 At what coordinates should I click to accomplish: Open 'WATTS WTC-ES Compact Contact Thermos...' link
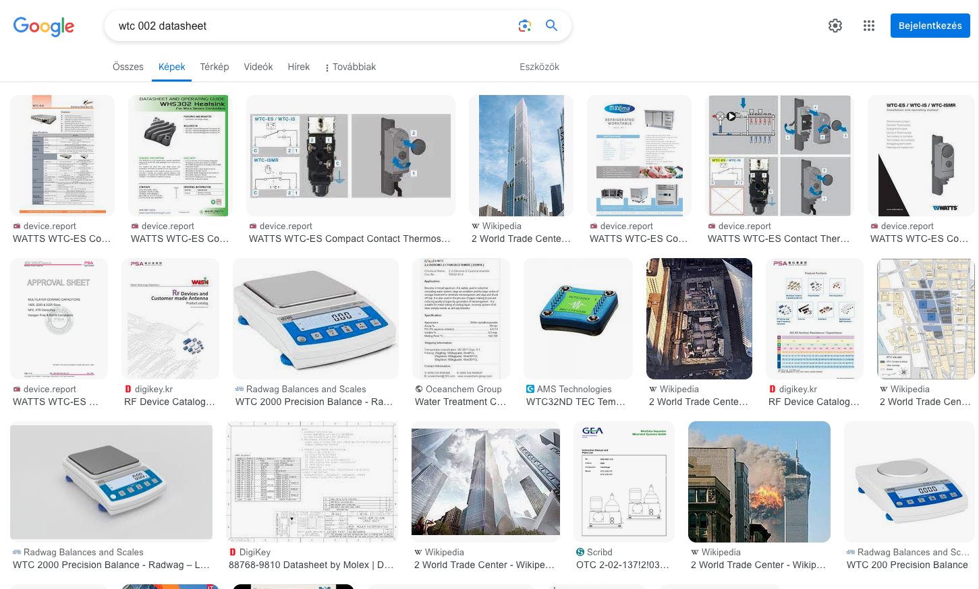coord(349,239)
